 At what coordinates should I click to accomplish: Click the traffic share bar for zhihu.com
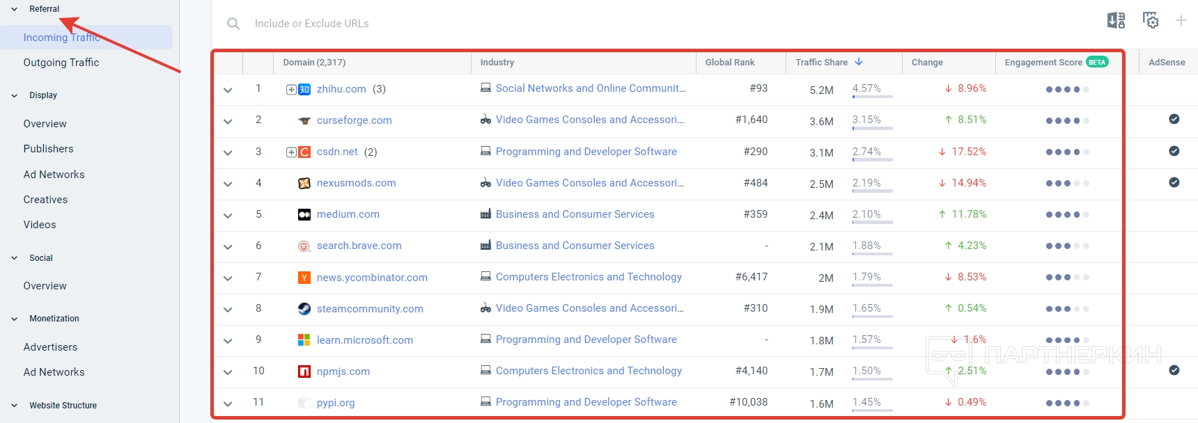(872, 97)
